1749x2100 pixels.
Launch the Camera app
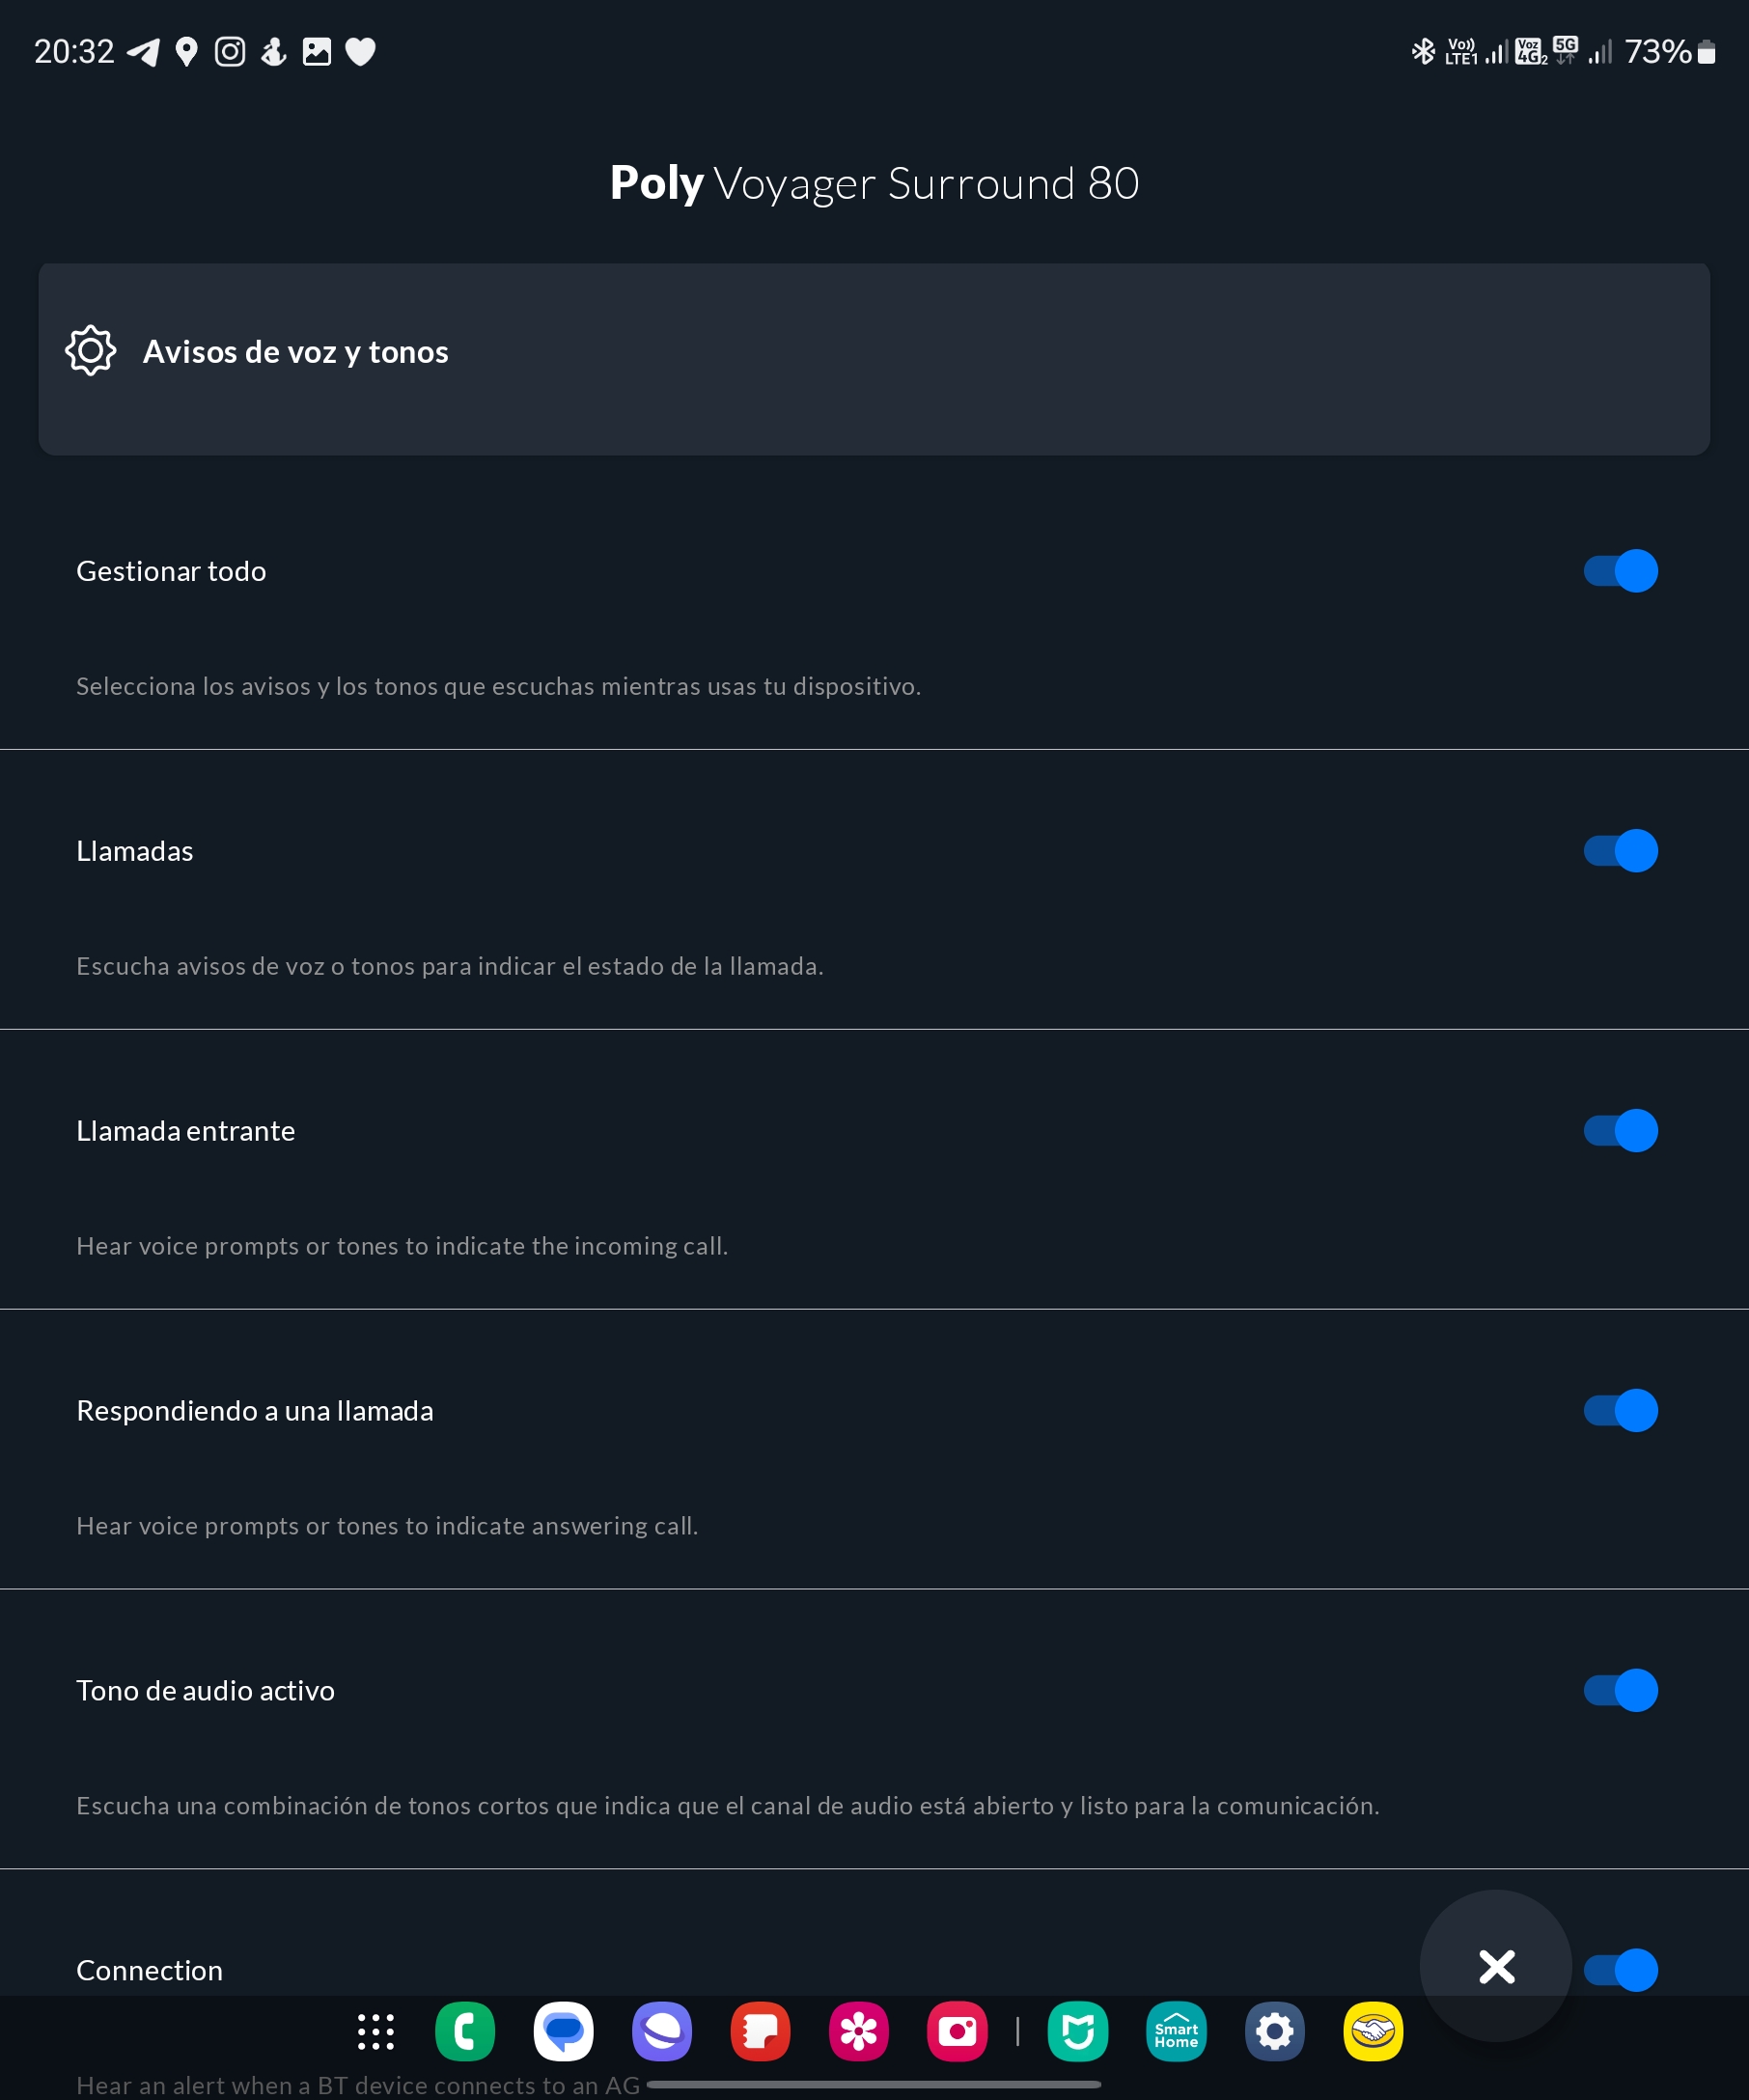[957, 2032]
